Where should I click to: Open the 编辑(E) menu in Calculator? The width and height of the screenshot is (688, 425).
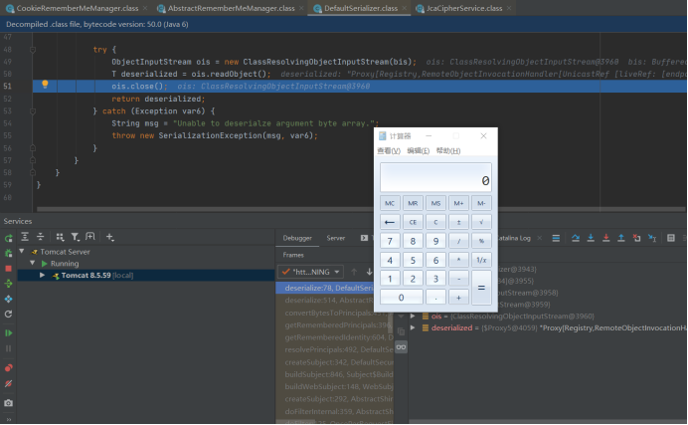point(418,150)
